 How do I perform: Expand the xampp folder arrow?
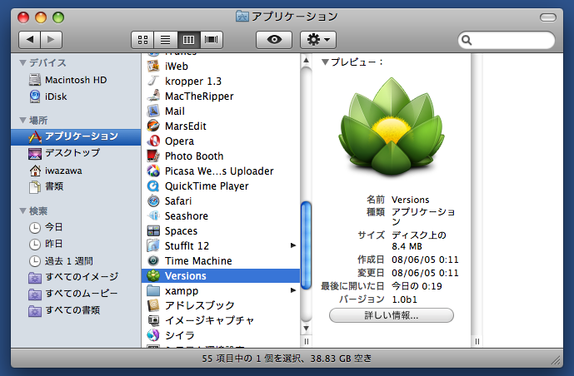(292, 291)
